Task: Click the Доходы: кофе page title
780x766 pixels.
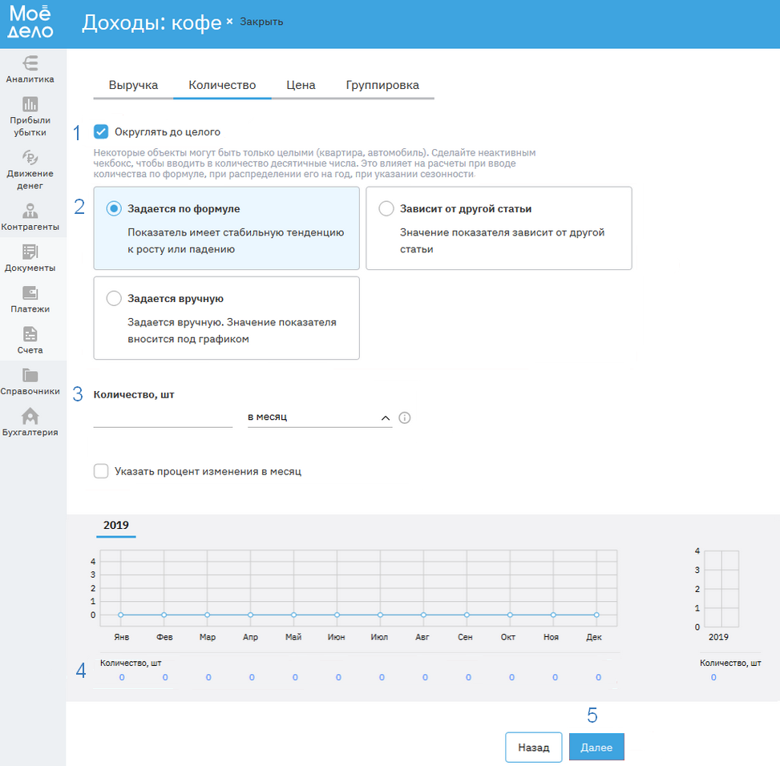Action: [x=152, y=23]
